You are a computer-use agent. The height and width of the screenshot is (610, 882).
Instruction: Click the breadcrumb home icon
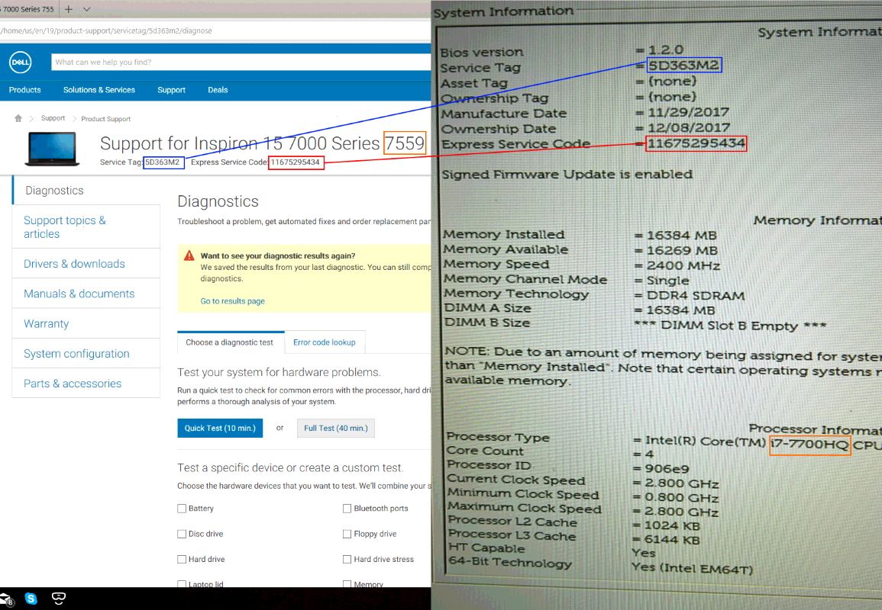18,118
